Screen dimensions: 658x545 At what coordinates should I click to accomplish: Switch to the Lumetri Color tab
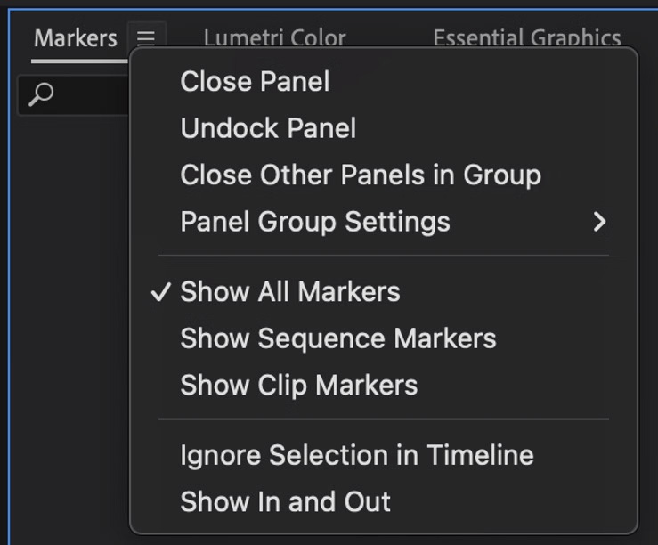pos(274,38)
